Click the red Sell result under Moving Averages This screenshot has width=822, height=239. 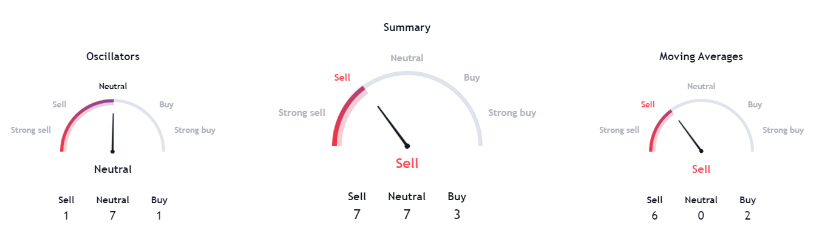701,169
